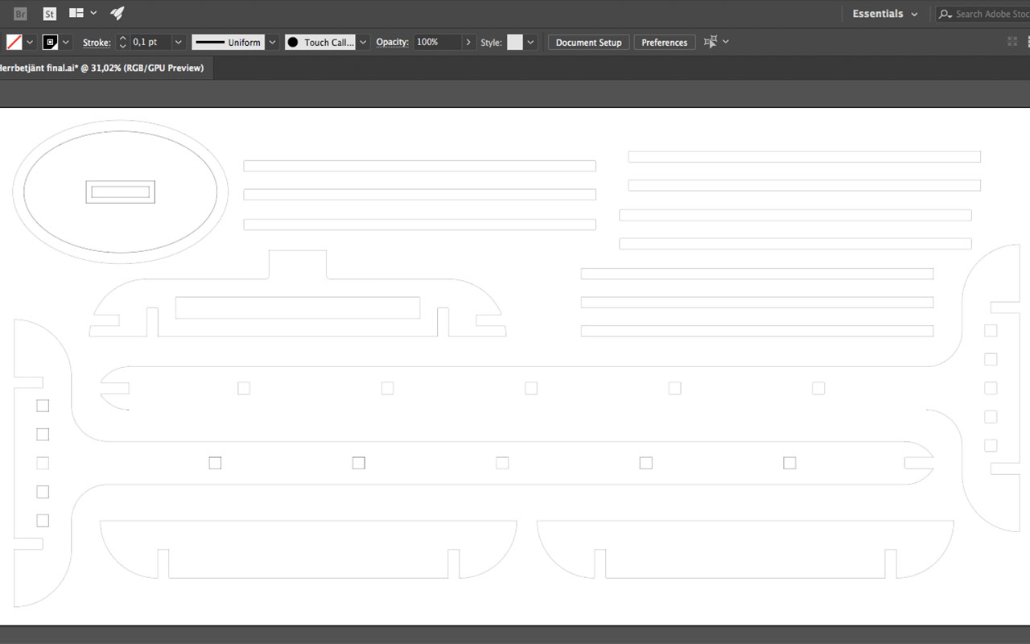Open the opacity slider arrow
1030x644 pixels.
pyautogui.click(x=468, y=42)
